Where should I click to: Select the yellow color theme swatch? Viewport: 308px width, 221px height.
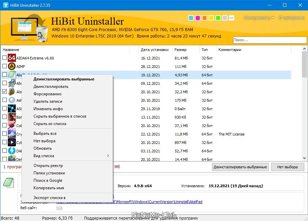(x=211, y=18)
